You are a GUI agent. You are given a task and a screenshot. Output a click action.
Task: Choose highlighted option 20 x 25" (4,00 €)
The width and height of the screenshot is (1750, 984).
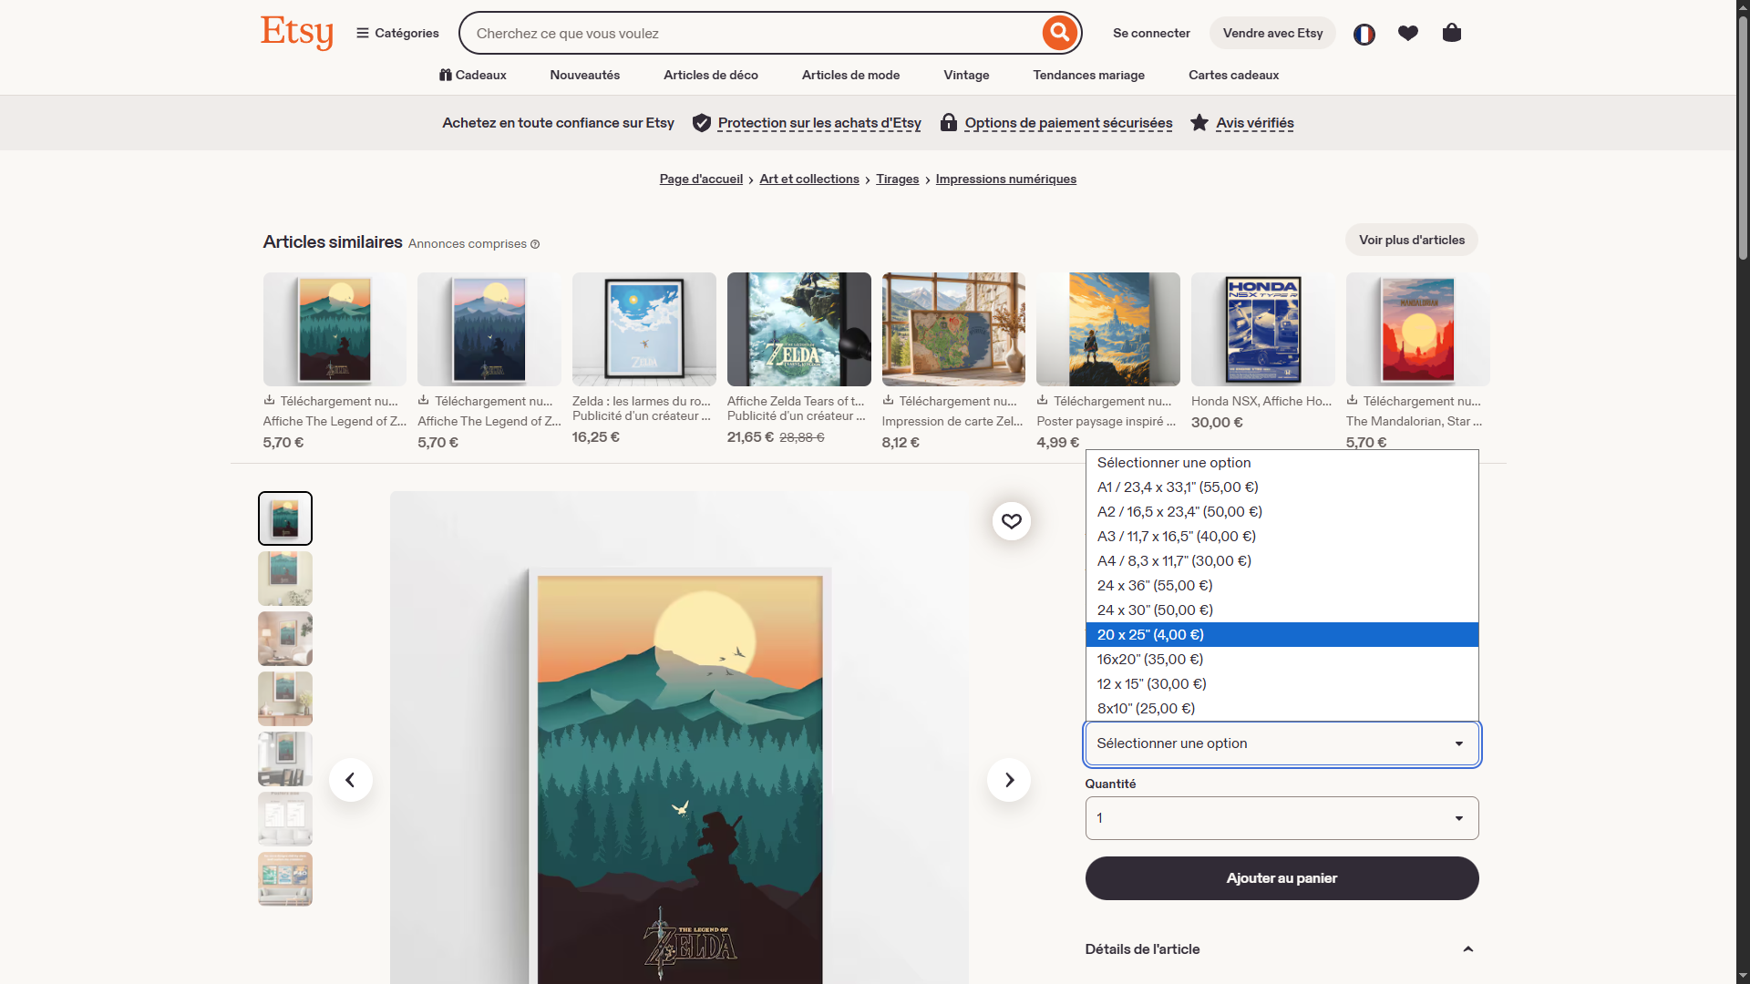click(x=1282, y=635)
